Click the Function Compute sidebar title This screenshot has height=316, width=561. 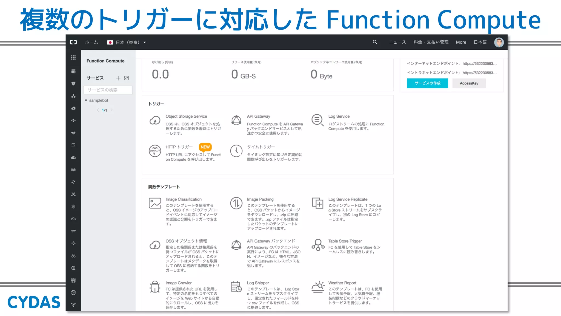coord(105,61)
